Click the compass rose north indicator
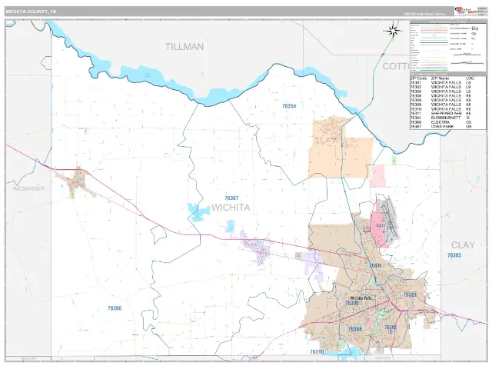Viewport: 492px width, 369px height. pyautogui.click(x=393, y=31)
